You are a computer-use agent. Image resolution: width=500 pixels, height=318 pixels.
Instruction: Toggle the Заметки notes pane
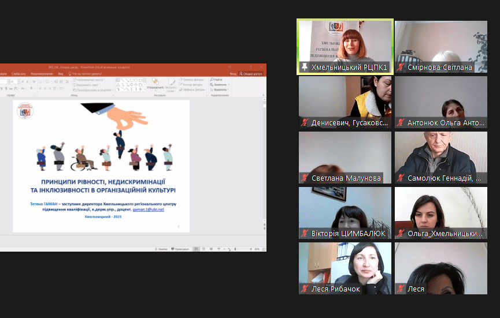(x=162, y=249)
